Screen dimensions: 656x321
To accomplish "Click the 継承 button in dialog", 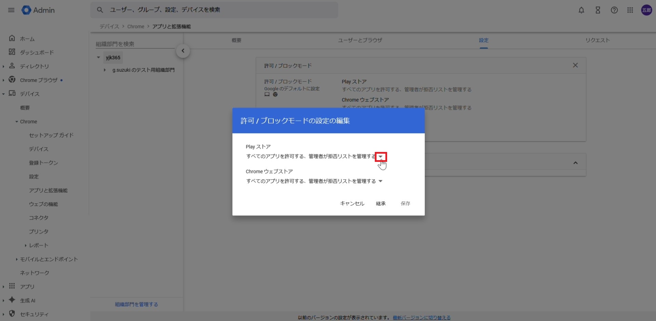I will click(x=381, y=204).
